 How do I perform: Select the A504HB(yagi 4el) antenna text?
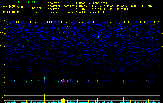tap(91, 12)
